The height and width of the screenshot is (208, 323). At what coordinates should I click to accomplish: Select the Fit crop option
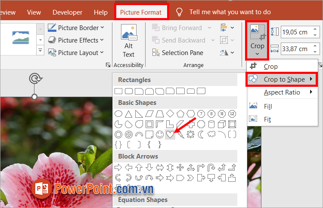(282, 119)
